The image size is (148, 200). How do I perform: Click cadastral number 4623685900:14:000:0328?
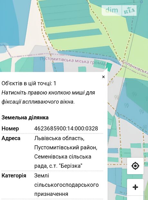point(66,128)
